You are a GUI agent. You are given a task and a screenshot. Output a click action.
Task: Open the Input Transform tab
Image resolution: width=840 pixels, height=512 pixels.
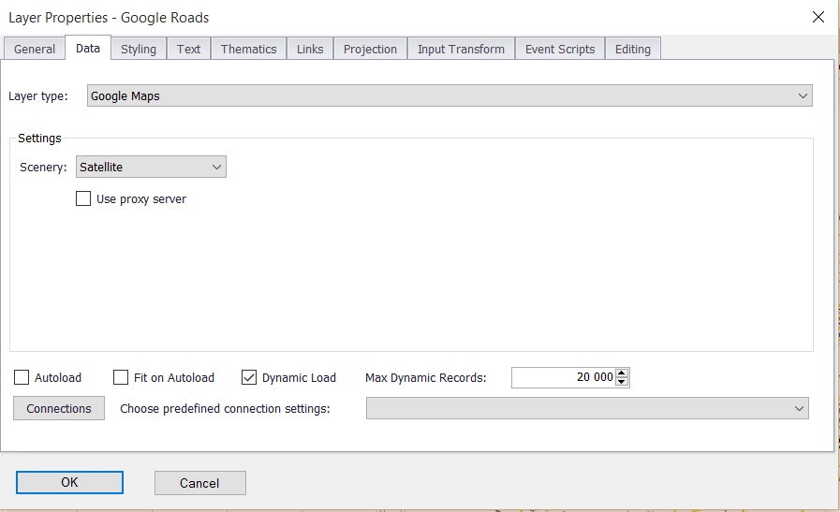pos(461,49)
